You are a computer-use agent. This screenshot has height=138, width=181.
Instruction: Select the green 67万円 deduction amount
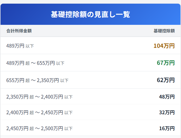click(x=166, y=63)
